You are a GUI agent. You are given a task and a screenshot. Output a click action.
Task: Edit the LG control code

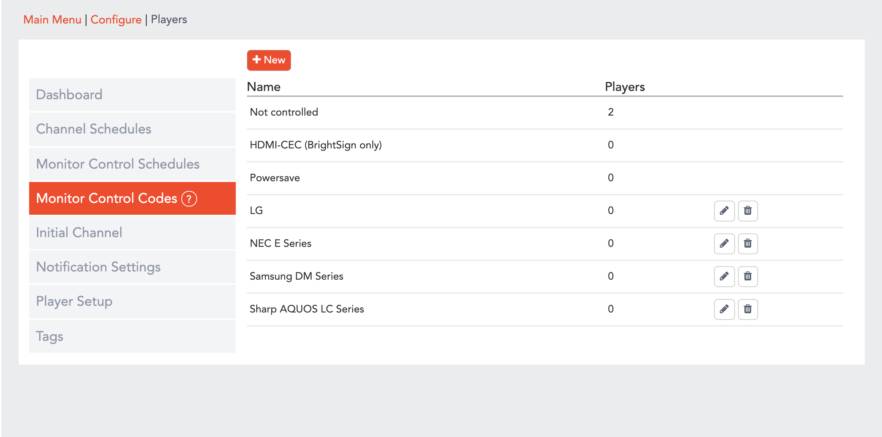[724, 211]
